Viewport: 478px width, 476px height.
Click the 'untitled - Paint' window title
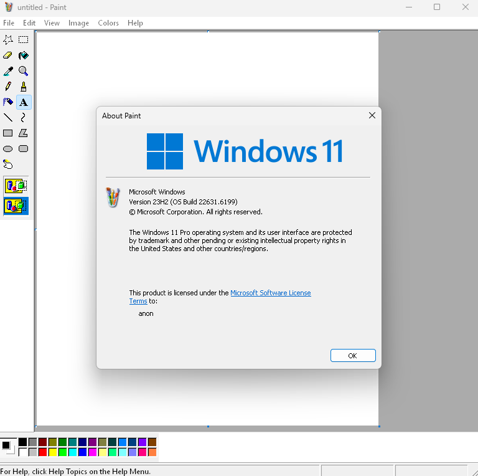(42, 7)
